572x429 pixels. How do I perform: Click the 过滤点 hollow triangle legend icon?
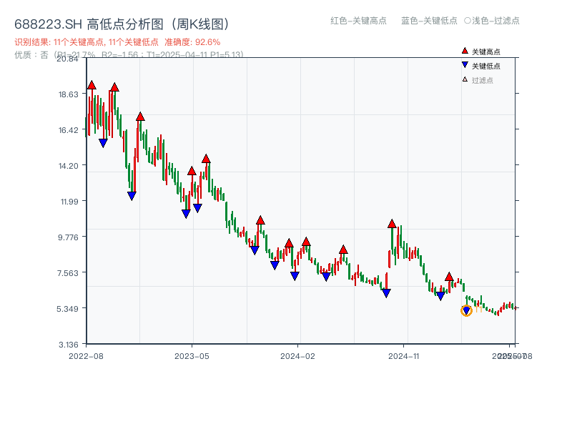[464, 79]
